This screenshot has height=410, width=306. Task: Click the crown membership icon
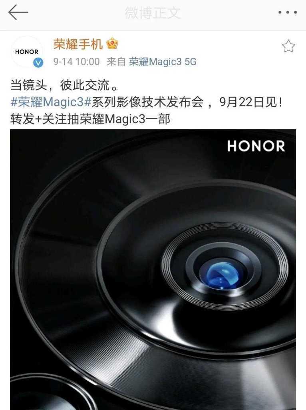(x=112, y=44)
